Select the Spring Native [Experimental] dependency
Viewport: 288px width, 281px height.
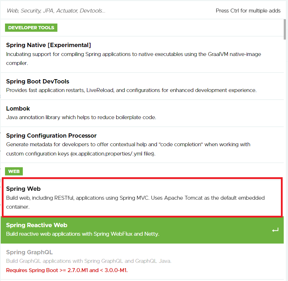click(142, 54)
